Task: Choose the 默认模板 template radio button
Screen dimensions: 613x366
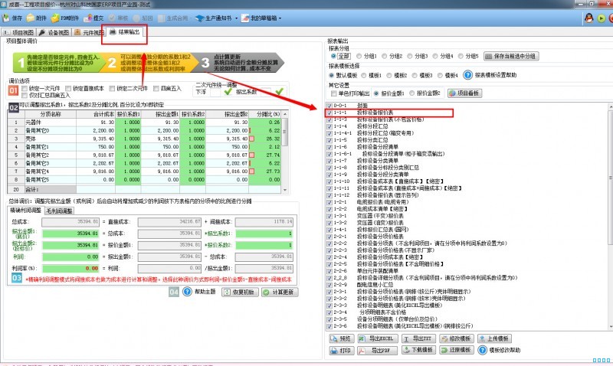Action: (332, 75)
